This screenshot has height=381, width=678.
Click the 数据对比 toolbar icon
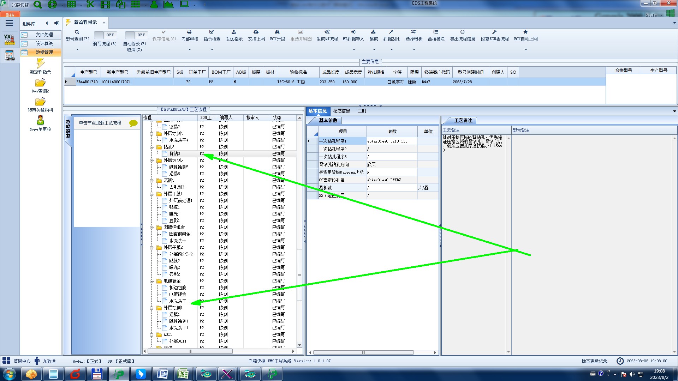point(391,32)
